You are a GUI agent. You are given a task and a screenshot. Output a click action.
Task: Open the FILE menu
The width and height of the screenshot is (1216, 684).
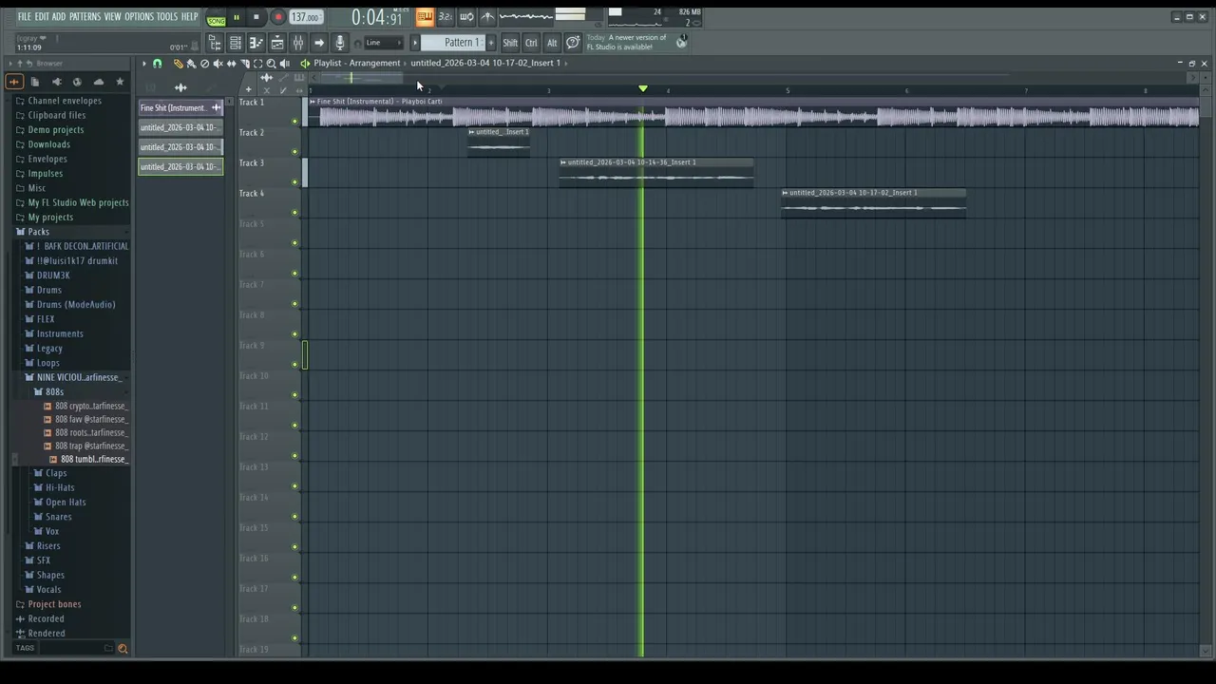[25, 16]
